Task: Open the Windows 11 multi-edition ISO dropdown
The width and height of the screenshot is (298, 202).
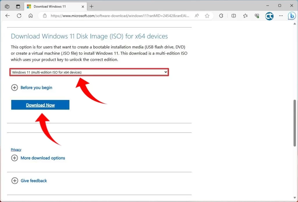Action: 89,72
